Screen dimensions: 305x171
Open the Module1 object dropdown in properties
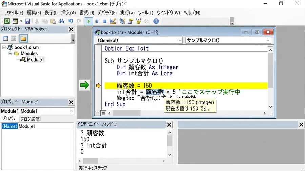coord(72,111)
